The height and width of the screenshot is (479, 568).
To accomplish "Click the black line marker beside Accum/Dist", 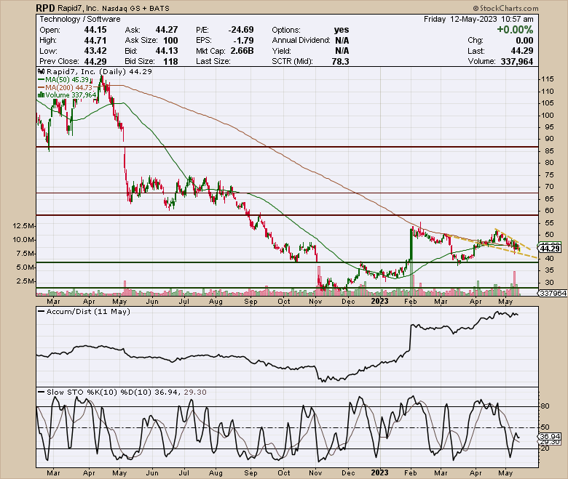I will click(x=42, y=311).
